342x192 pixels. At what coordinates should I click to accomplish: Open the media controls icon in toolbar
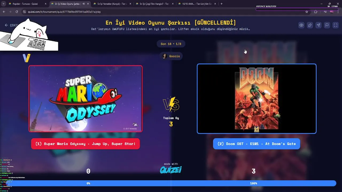[325, 12]
